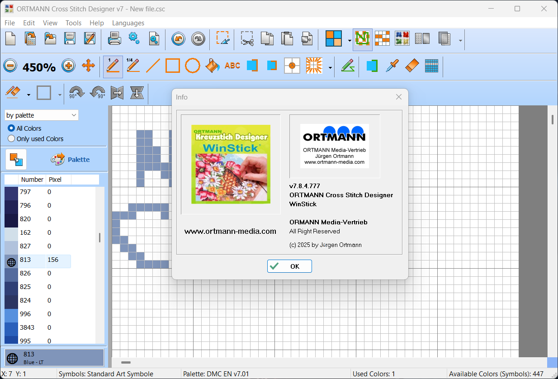Image resolution: width=558 pixels, height=379 pixels.
Task: Click the canvas horizontal scrollbar thumb
Action: pyautogui.click(x=126, y=362)
